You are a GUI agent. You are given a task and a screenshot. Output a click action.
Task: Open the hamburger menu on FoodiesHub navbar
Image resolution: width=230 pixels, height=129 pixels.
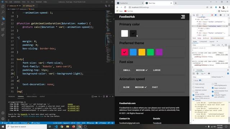(x=183, y=17)
